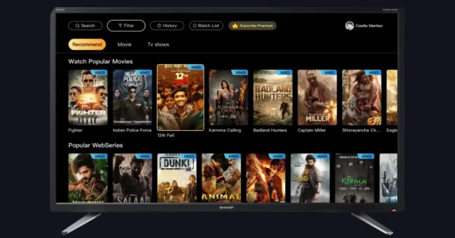Click the "12th Fail" title text
The image size is (455, 238).
tap(166, 135)
